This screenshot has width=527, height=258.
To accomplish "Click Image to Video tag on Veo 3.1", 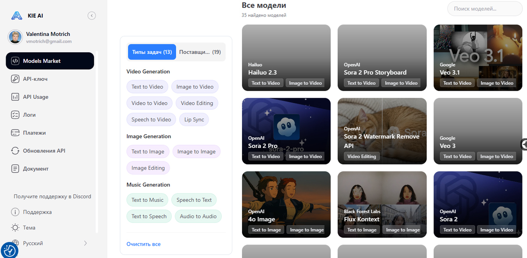I will 497,83.
